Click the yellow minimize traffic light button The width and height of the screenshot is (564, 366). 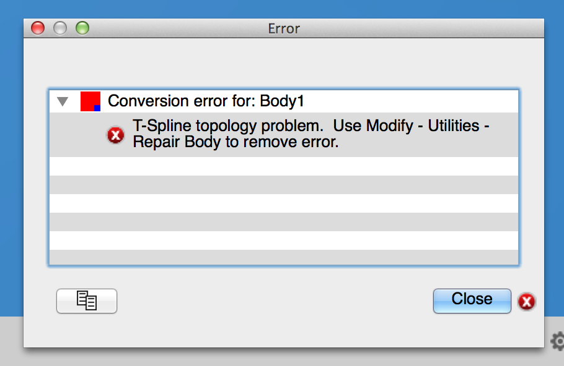coord(59,28)
